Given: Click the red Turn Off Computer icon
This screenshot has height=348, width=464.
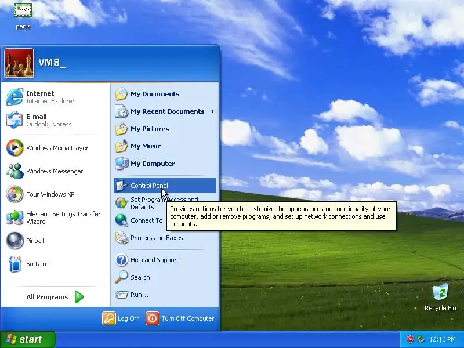Looking at the screenshot, I should (x=153, y=318).
